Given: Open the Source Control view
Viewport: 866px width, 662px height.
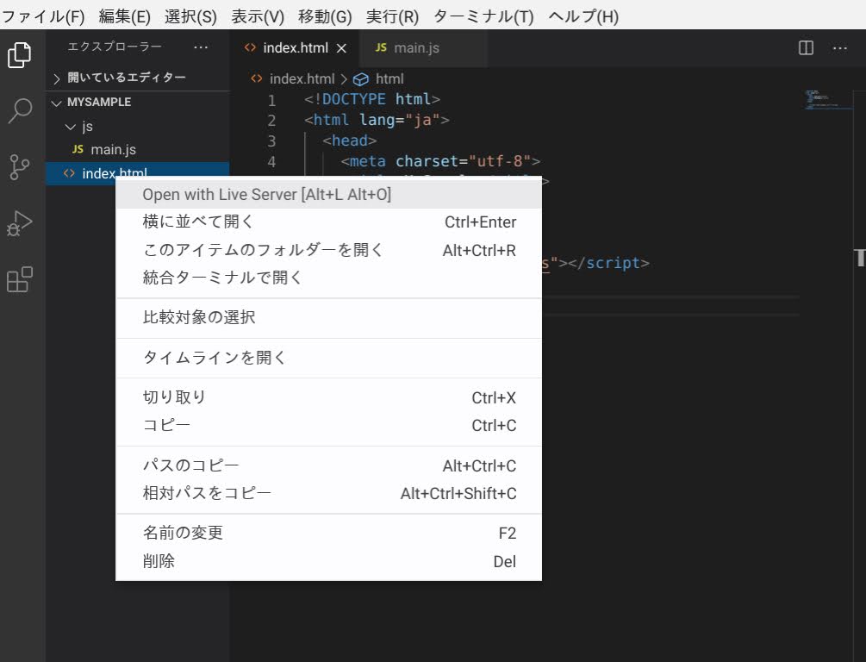Looking at the screenshot, I should (20, 167).
